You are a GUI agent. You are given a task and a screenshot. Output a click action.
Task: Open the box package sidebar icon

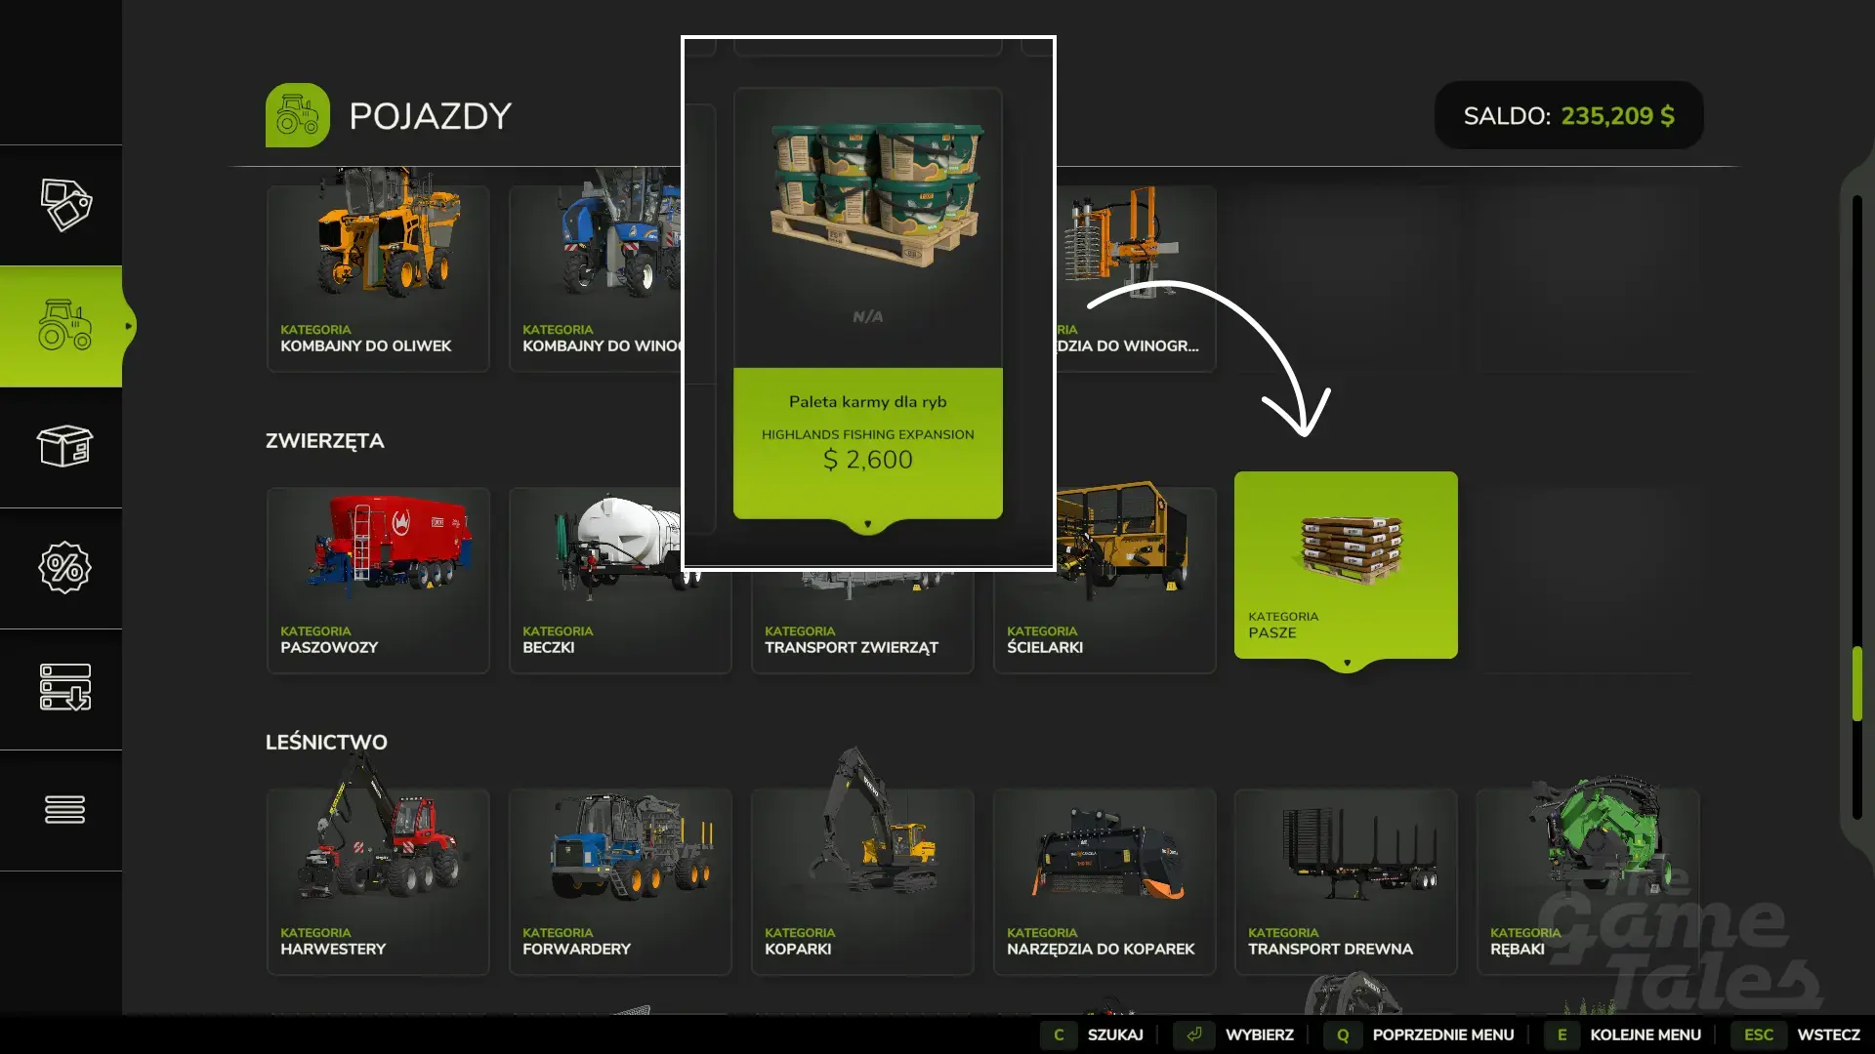(64, 447)
